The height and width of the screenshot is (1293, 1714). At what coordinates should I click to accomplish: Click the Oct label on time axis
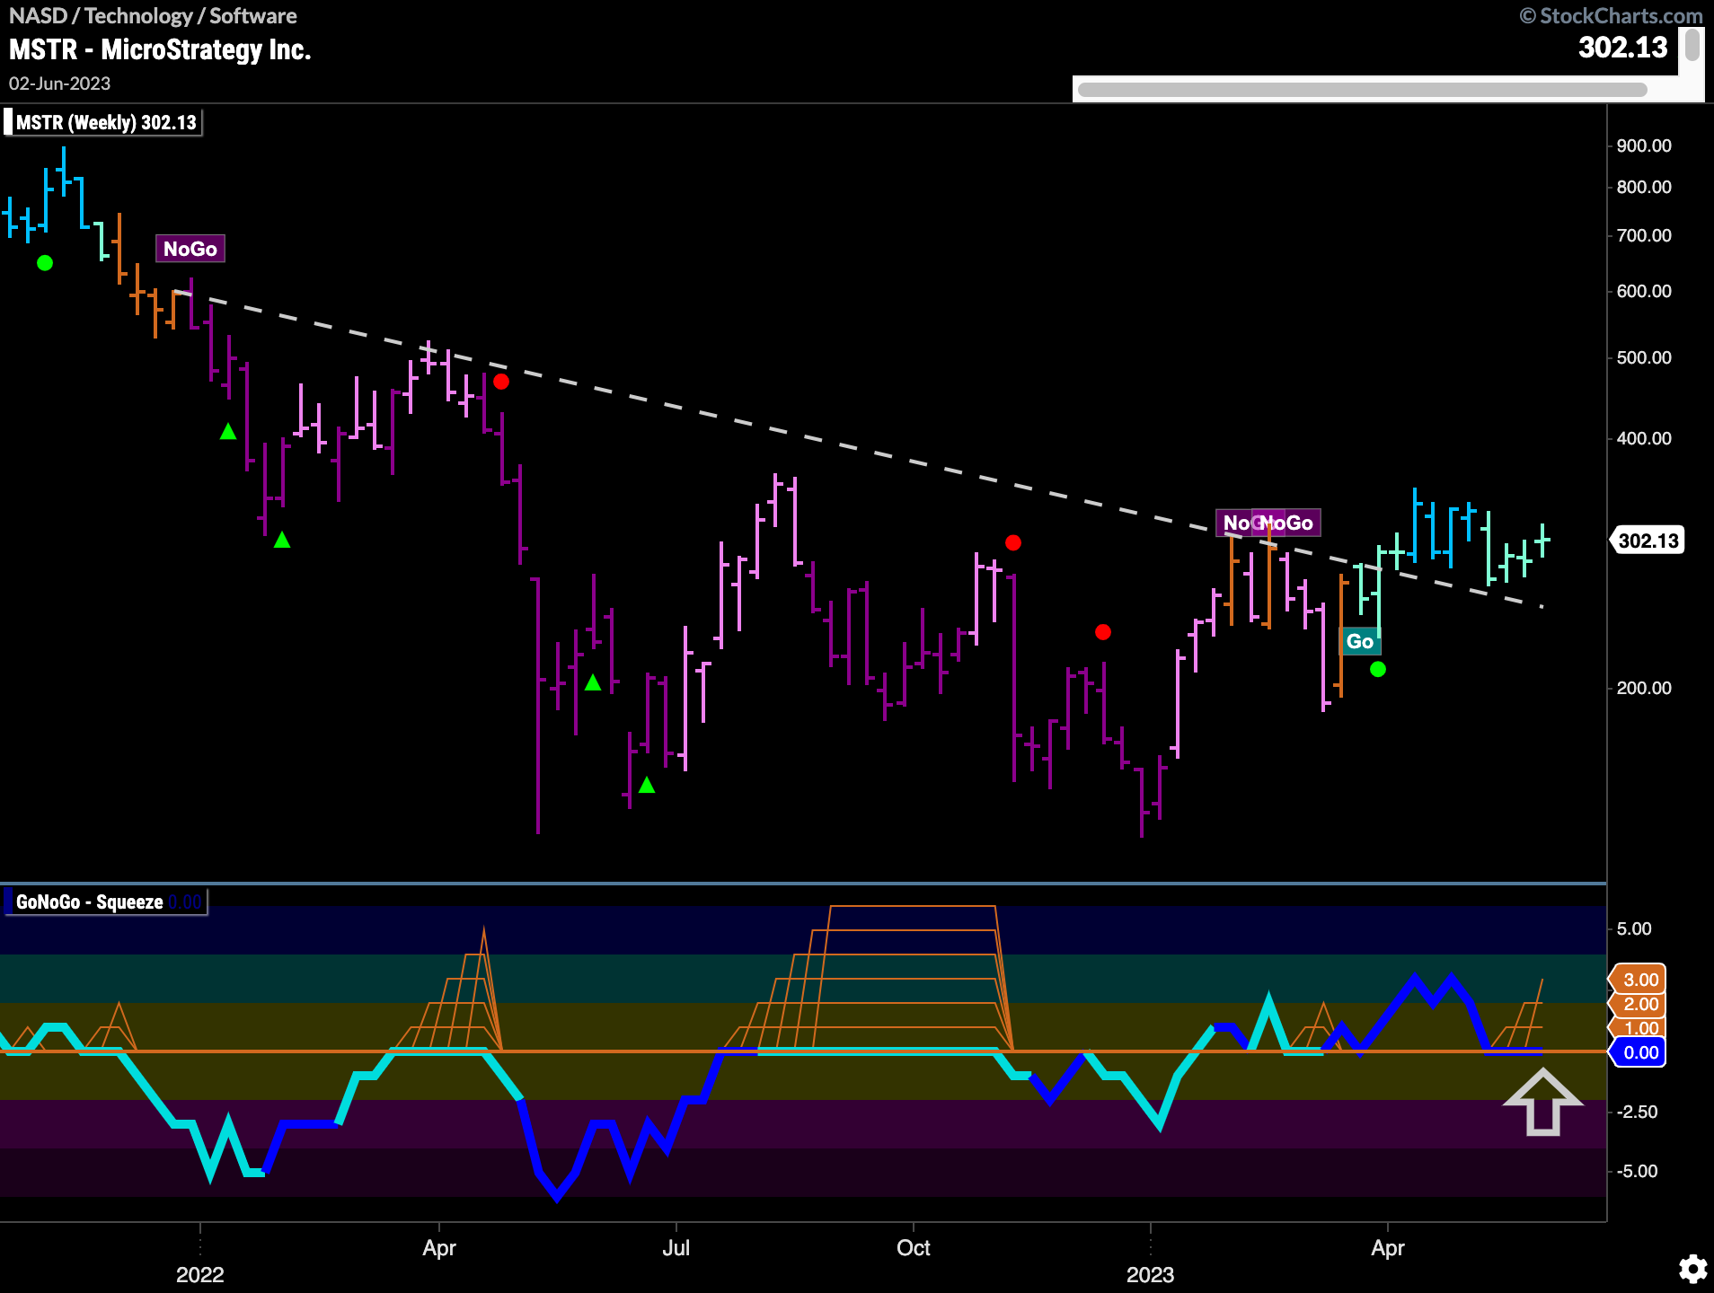(913, 1247)
